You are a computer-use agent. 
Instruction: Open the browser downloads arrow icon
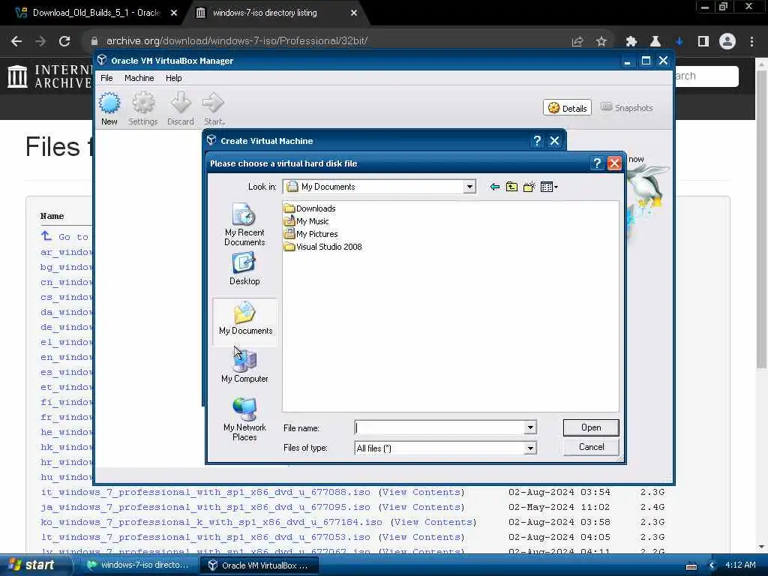pyautogui.click(x=679, y=42)
